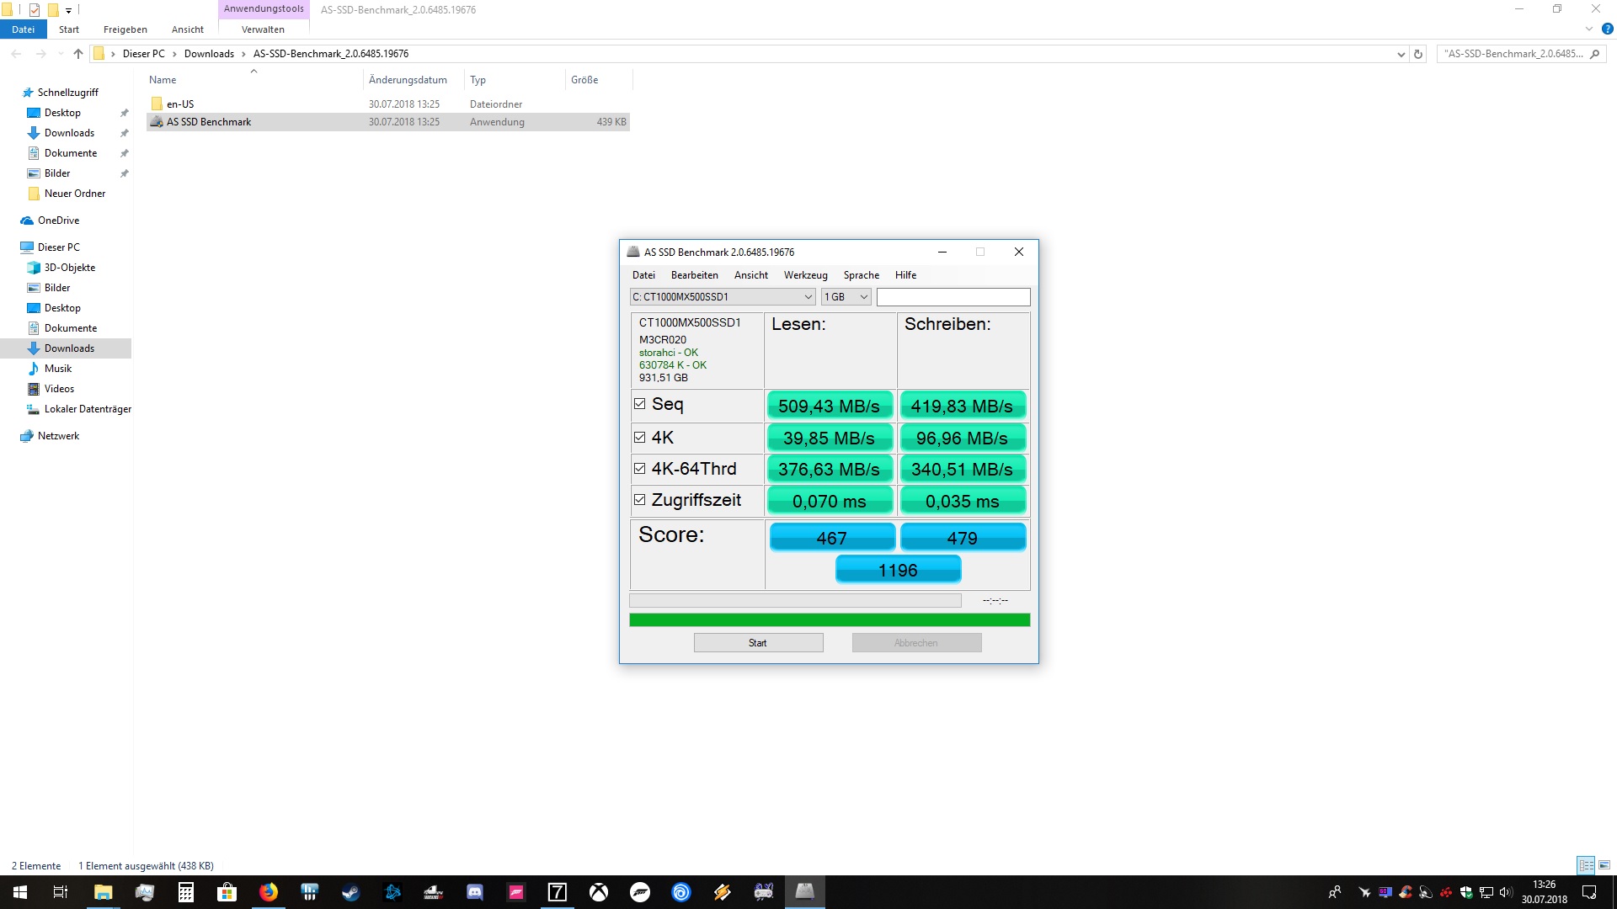Viewport: 1617px width, 909px height.
Task: Open CCleaner from the system tray
Action: click(1406, 892)
